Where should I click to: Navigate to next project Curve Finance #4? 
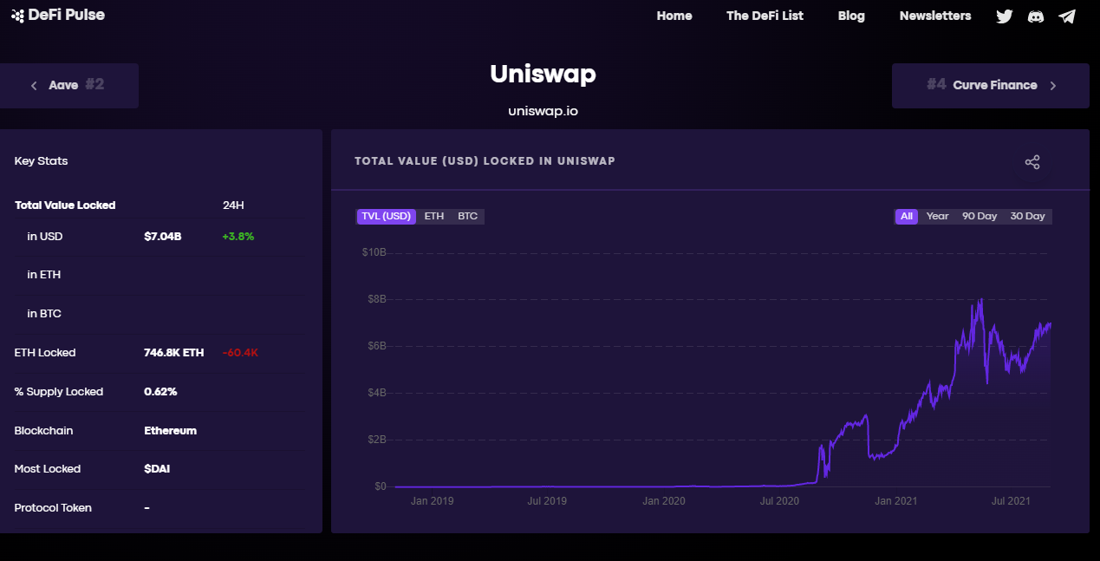pos(991,86)
